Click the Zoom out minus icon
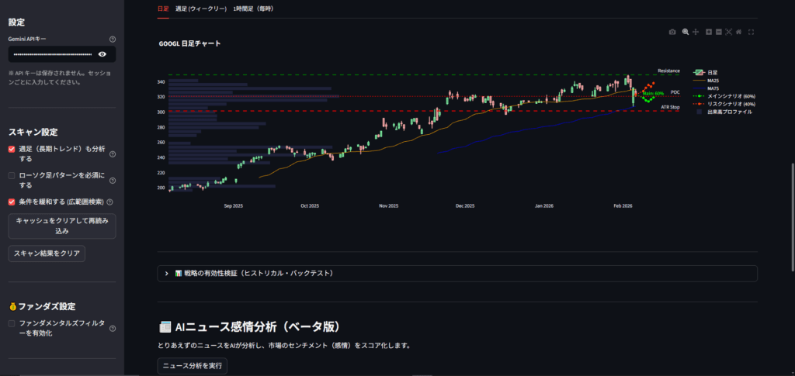Viewport: 795px width, 376px height. pos(719,32)
